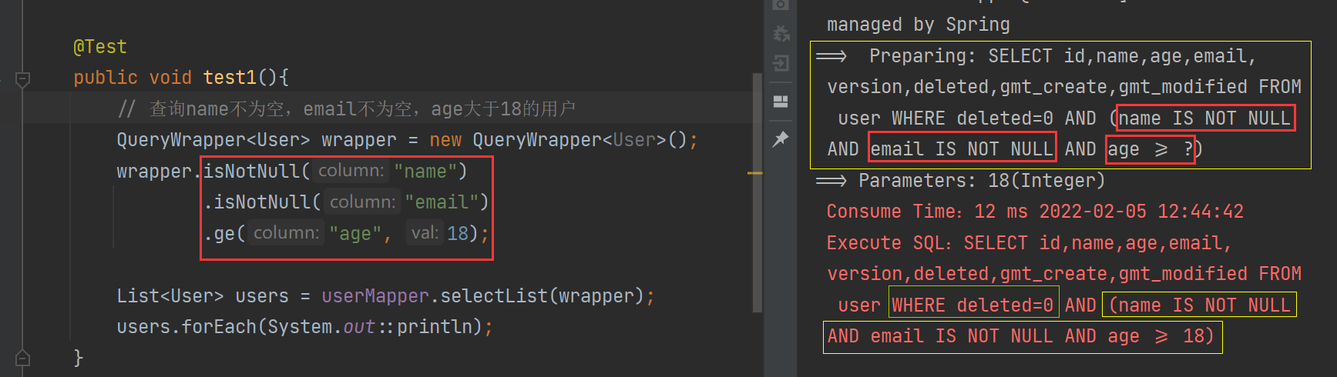Screen dimensions: 1337x377
Task: Click the method name test1
Action: tap(230, 78)
